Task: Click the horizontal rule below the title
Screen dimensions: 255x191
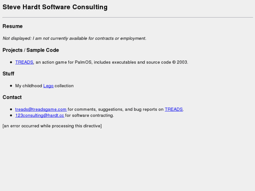Action: point(127,17)
